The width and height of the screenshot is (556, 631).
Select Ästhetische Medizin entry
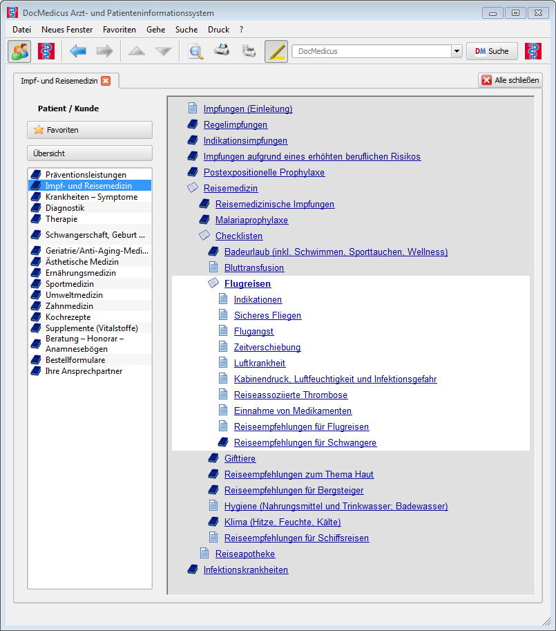90,261
